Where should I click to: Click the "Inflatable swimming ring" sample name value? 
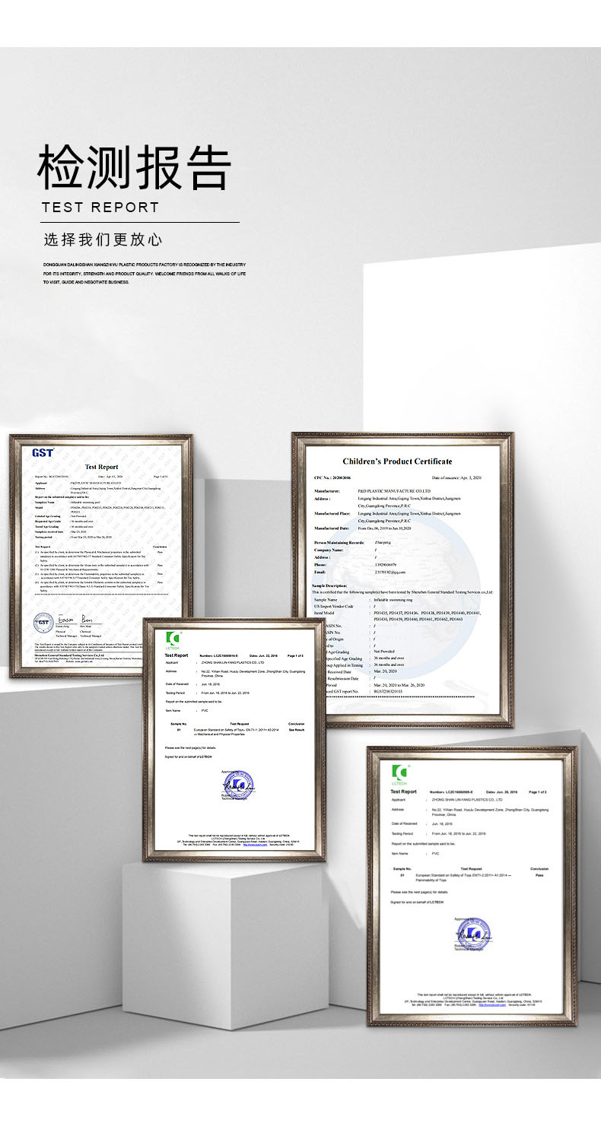pos(393,600)
